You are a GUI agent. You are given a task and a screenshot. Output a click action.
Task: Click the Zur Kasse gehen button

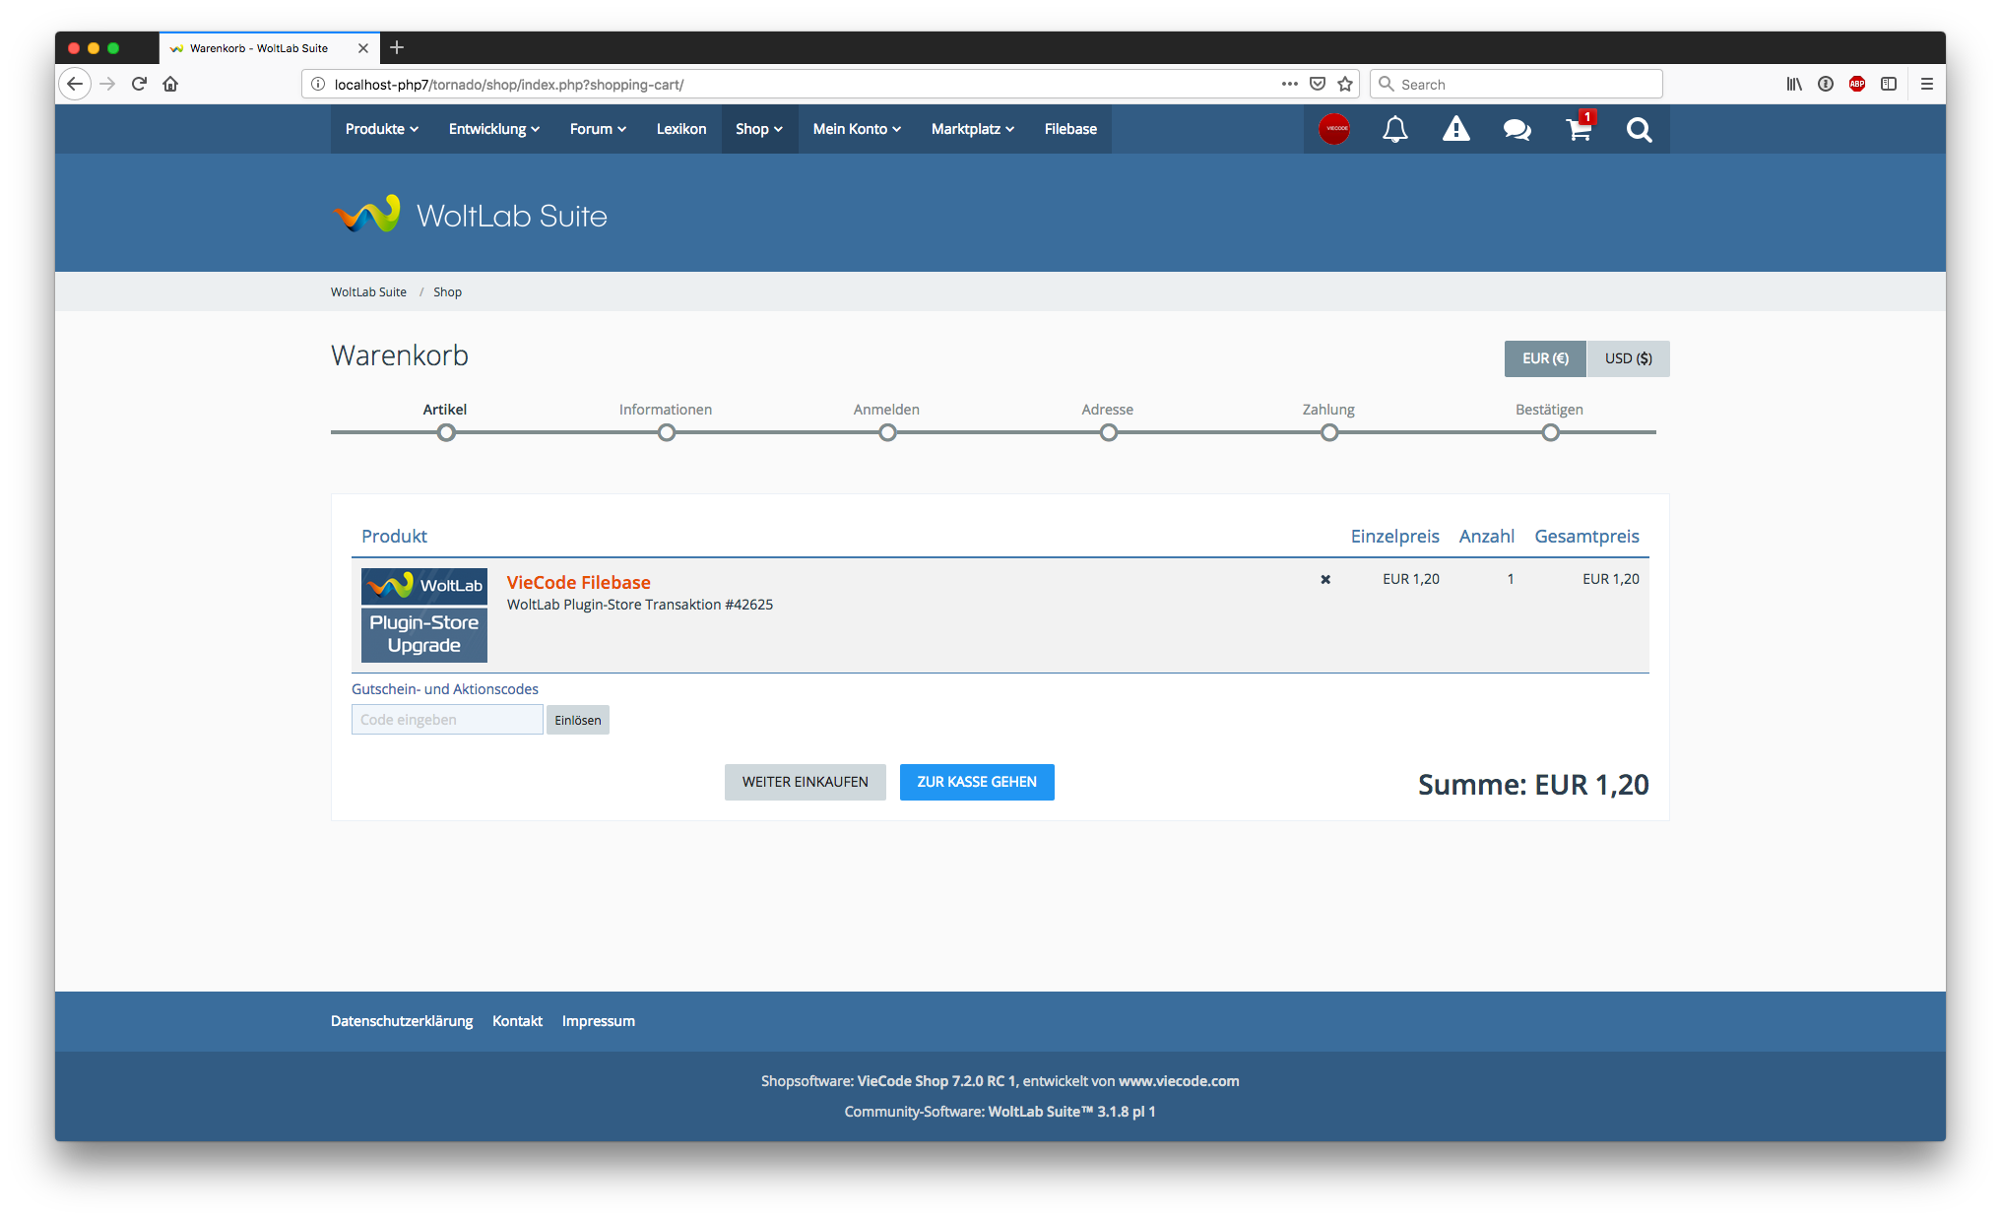(x=976, y=782)
